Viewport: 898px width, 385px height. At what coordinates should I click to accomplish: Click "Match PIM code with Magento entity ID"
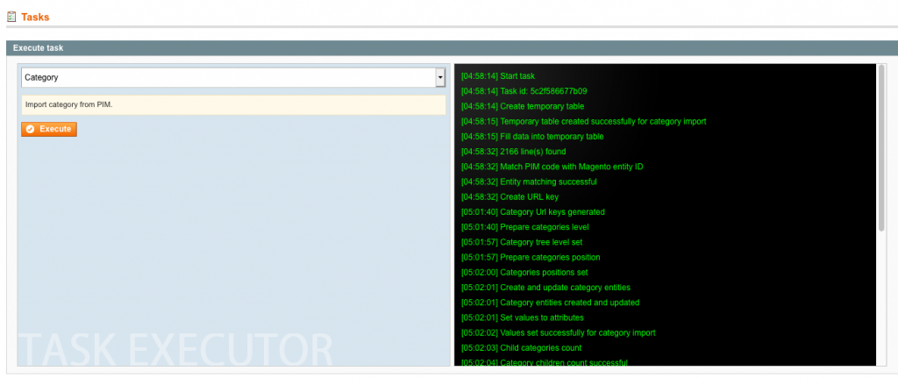point(552,167)
